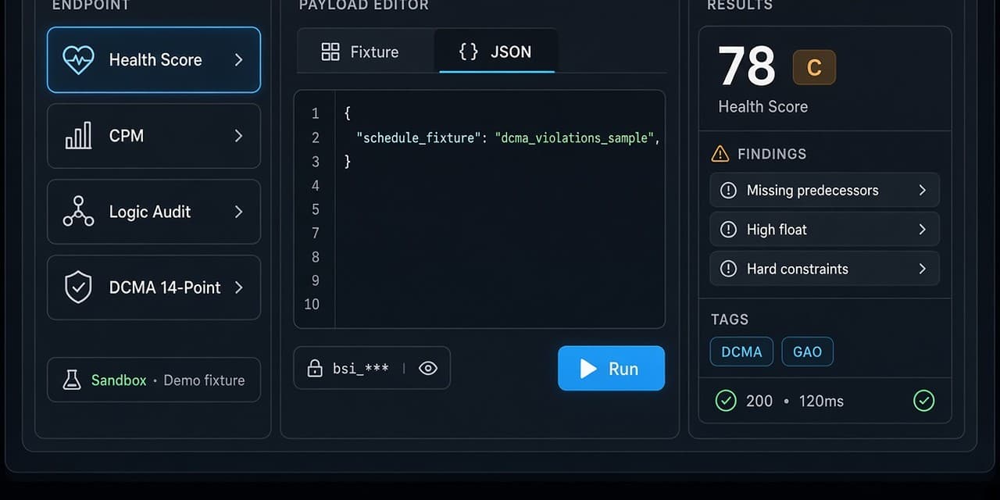
Task: Click the curly braces icon on JSON tab
Action: (469, 52)
